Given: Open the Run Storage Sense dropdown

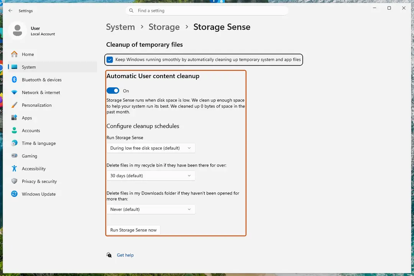Looking at the screenshot, I should coord(151,148).
